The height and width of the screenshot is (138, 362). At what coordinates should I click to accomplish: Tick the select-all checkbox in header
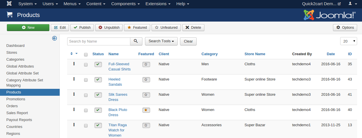click(86, 54)
